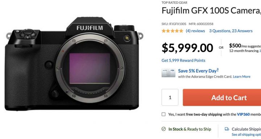261x139 pixels.
Task: Open the VIP360 membership link
Action: tap(243, 114)
